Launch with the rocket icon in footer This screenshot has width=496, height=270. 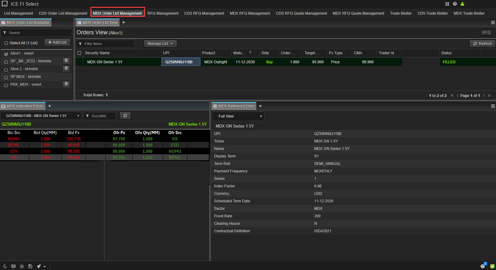click(x=39, y=266)
